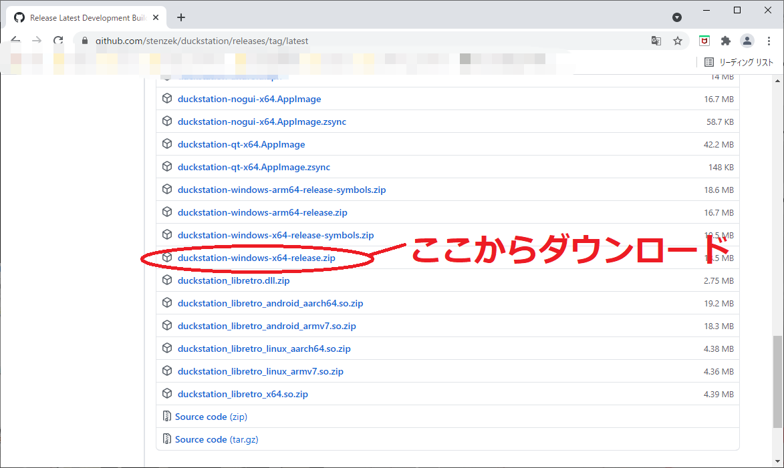Click the browser back arrow

(16, 40)
